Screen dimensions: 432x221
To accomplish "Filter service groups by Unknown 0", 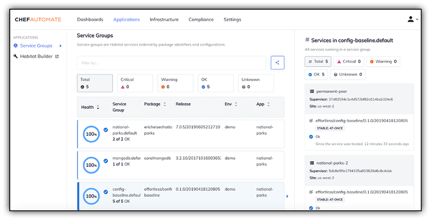I will point(256,83).
